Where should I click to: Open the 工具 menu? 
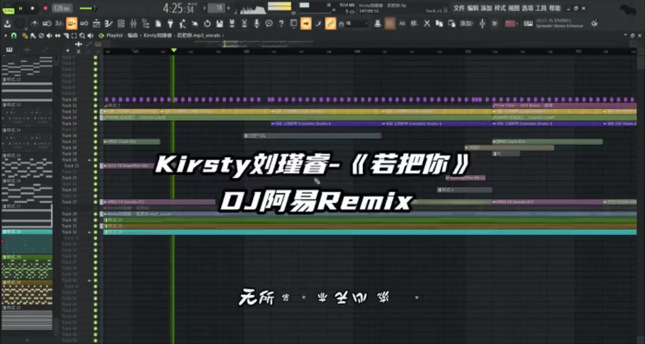(x=541, y=8)
